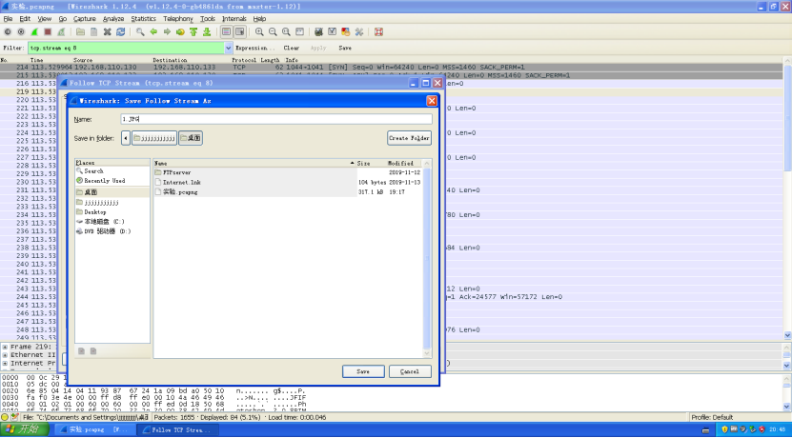Screen dimensions: 792x438
Task: Zoom out toolbar icon
Action: point(273,31)
